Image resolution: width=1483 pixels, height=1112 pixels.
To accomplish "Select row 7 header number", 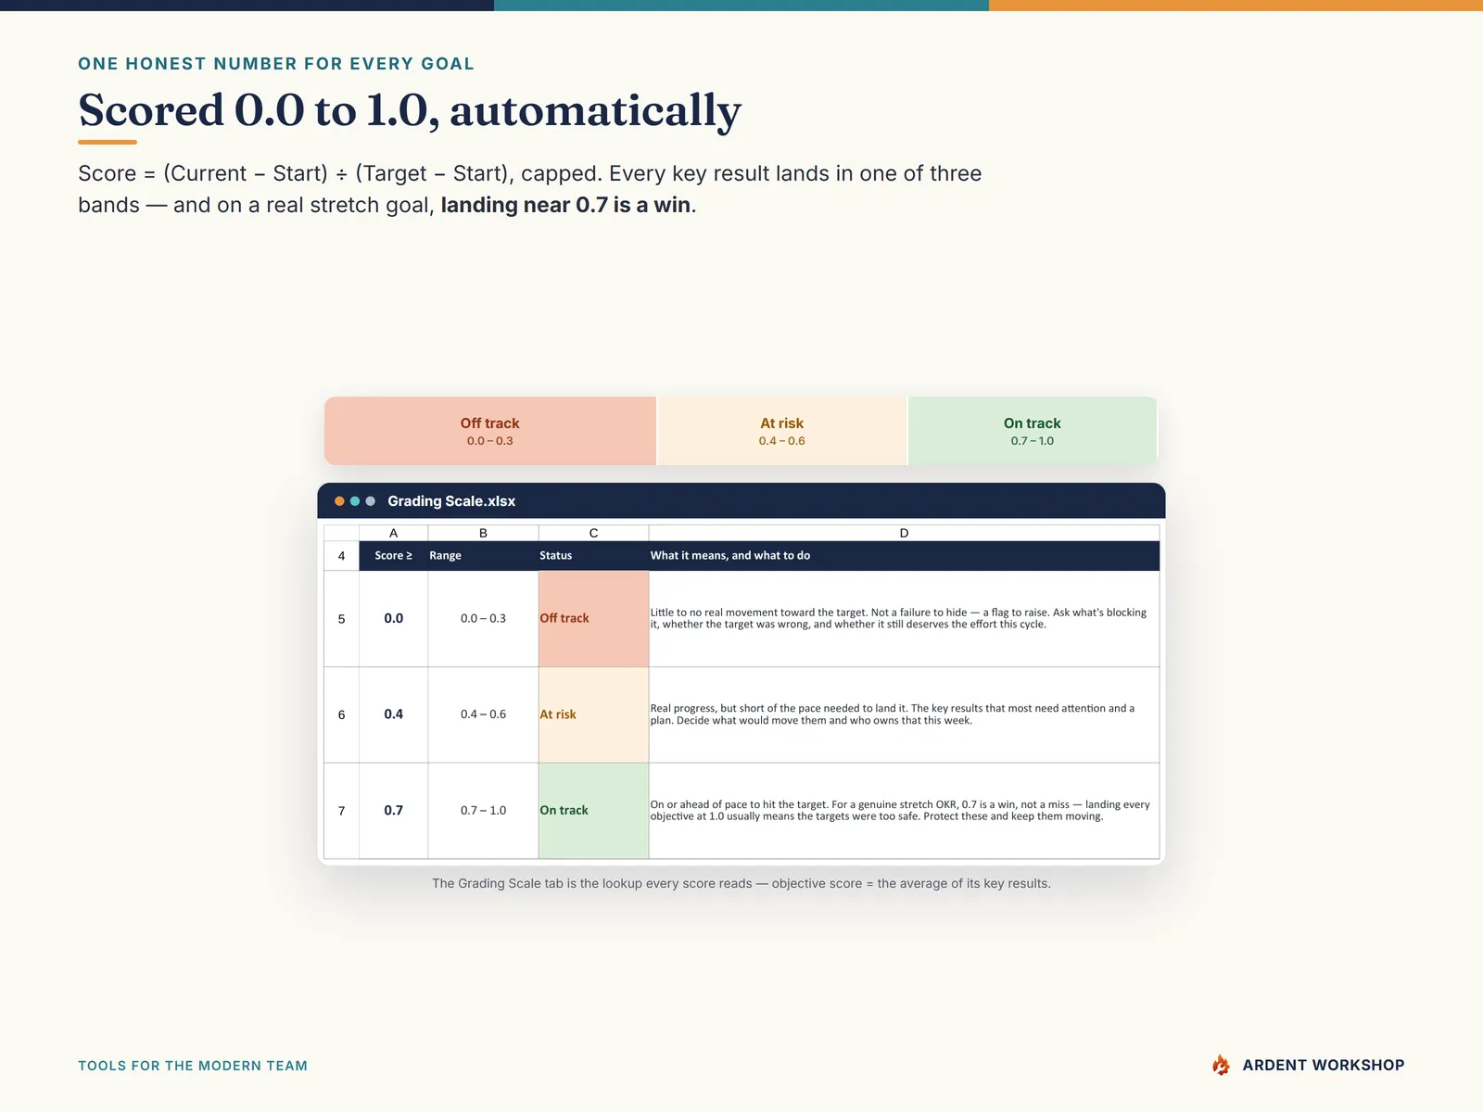I will (341, 811).
